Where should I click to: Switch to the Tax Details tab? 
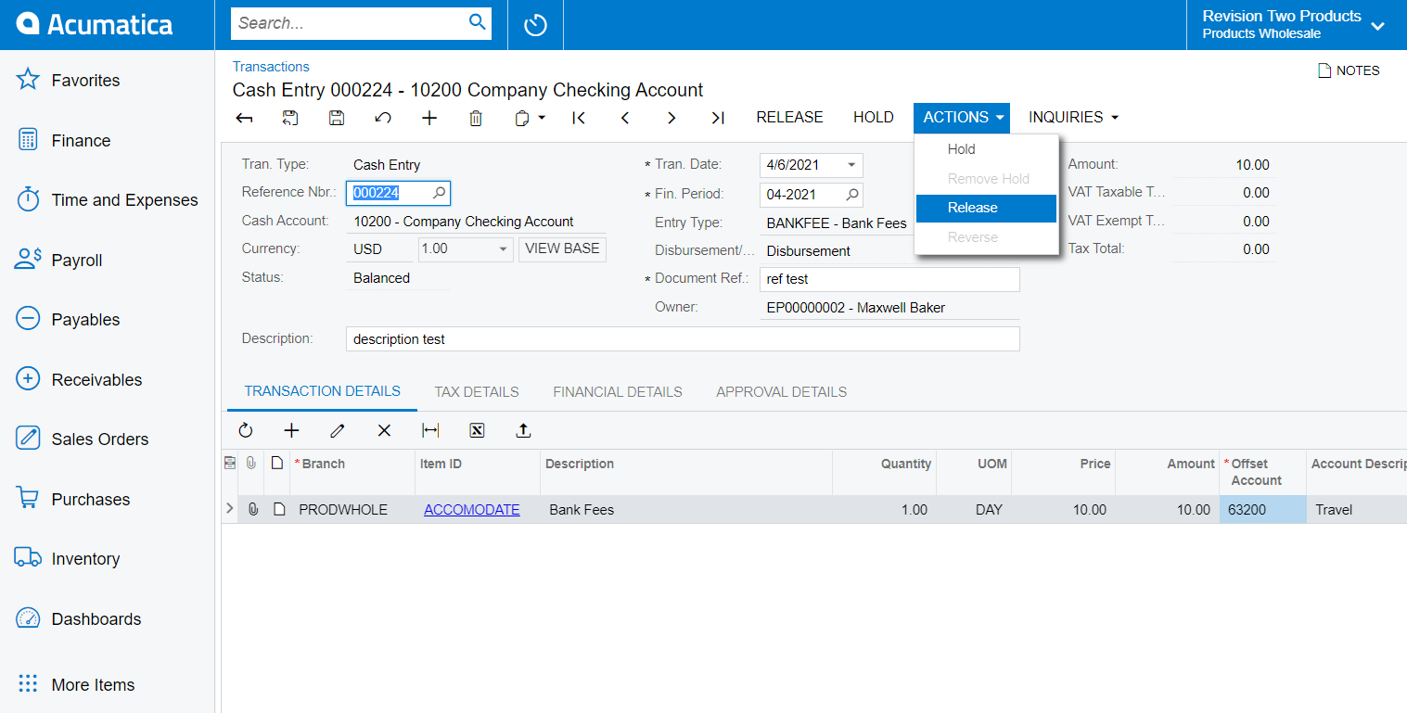(477, 392)
